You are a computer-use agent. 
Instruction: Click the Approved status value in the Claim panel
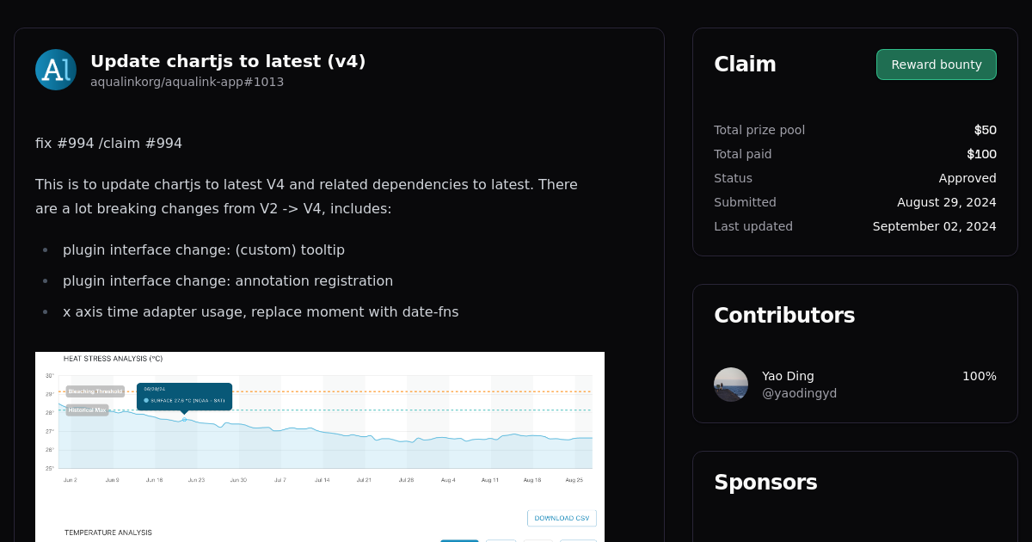967,178
